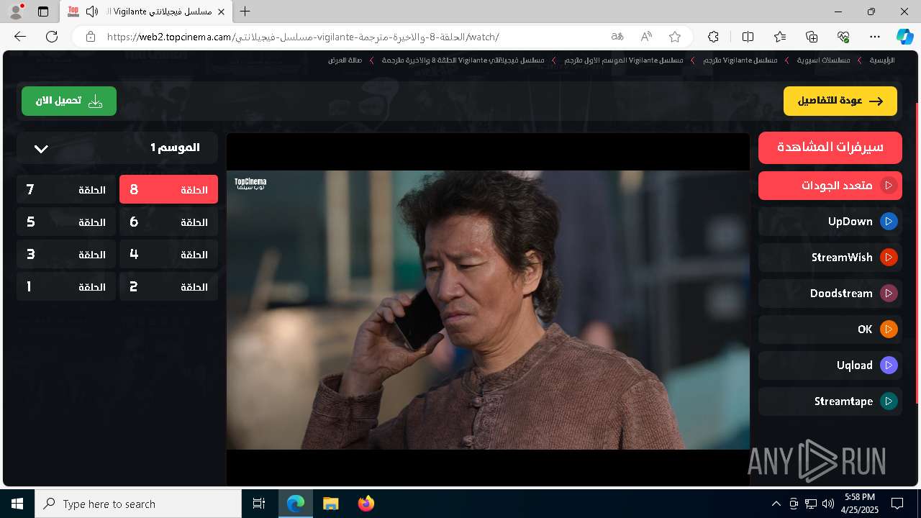Choose the StreamWish watch server

[x=830, y=258]
